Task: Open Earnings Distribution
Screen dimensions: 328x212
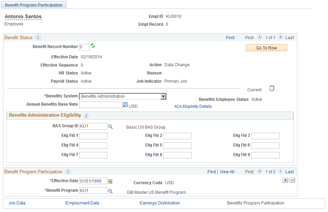Action: point(159,203)
